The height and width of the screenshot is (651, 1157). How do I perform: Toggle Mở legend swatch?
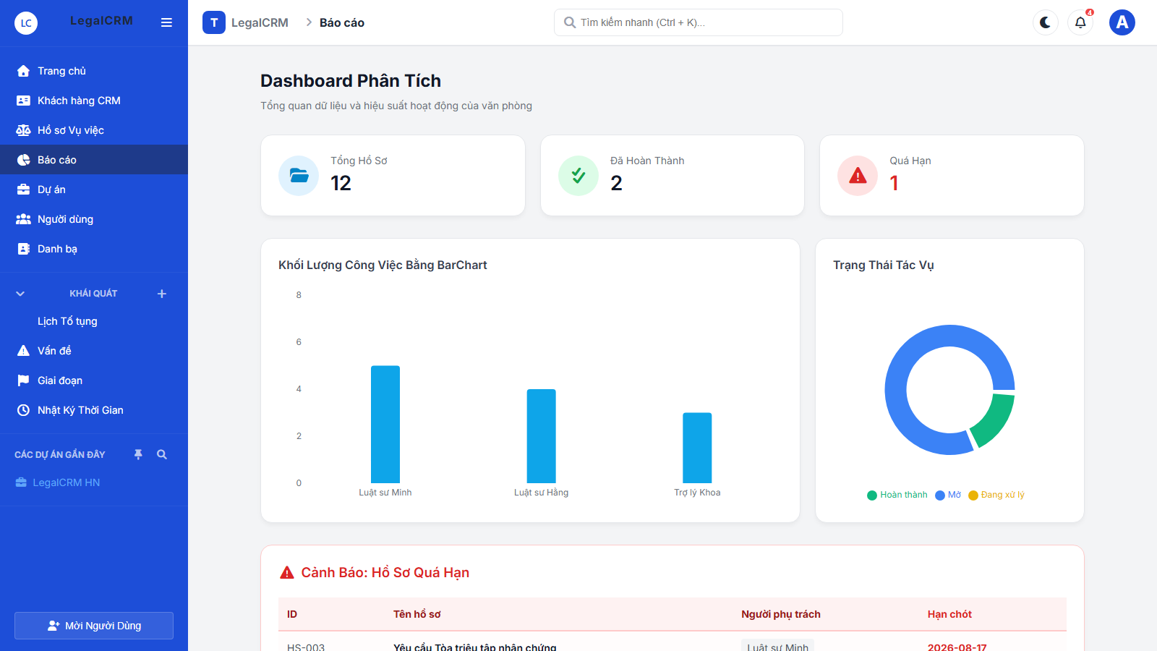tap(940, 495)
